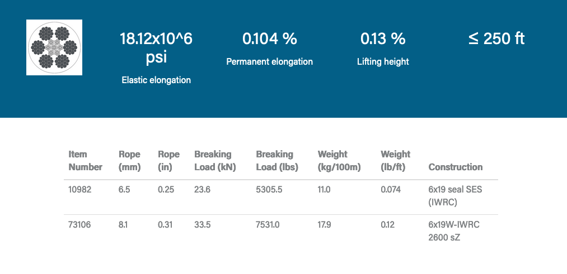
Task: Click the 0.104 % specification value
Action: pyautogui.click(x=270, y=39)
